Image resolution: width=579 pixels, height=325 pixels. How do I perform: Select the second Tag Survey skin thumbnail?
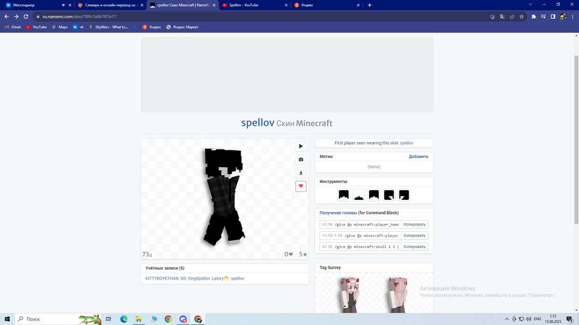tap(397, 295)
